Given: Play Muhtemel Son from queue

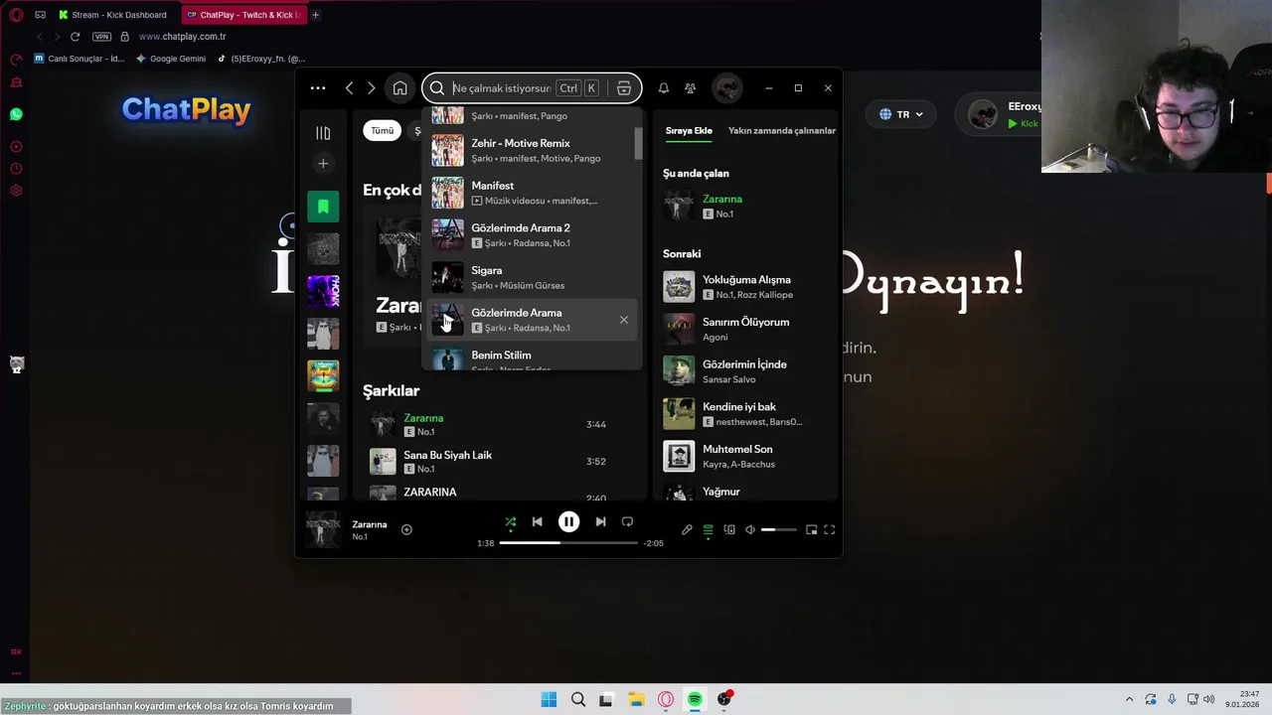Looking at the screenshot, I should [746, 456].
